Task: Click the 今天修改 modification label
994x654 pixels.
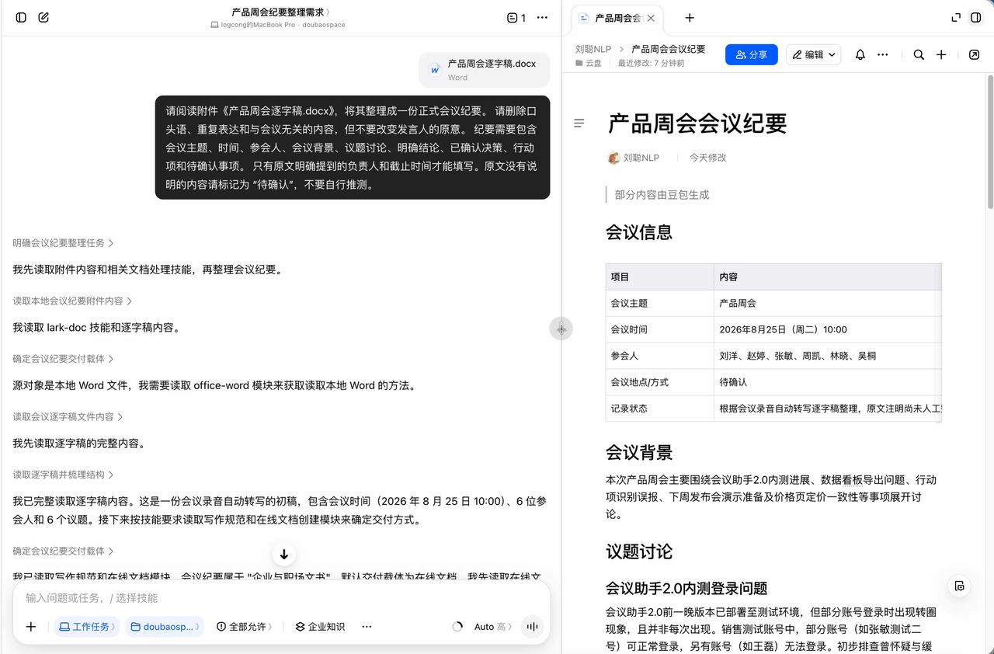Action: click(x=707, y=158)
